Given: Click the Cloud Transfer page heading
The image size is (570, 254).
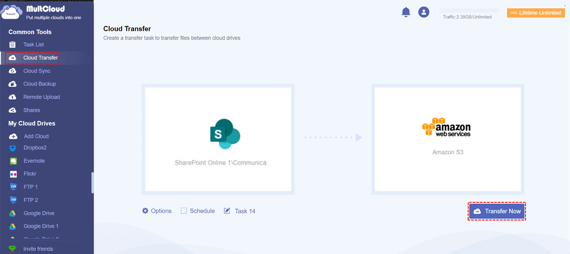Looking at the screenshot, I should [x=127, y=29].
